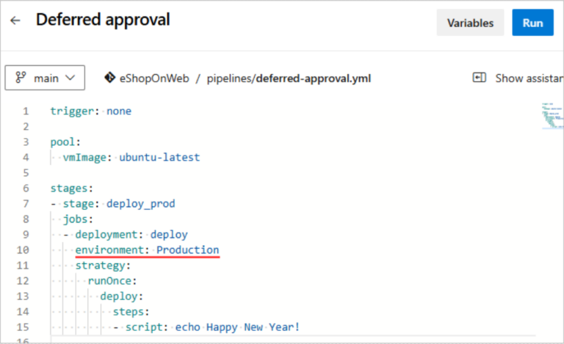Image resolution: width=564 pixels, height=344 pixels.
Task: Click the Show assistant label
Action: [529, 78]
